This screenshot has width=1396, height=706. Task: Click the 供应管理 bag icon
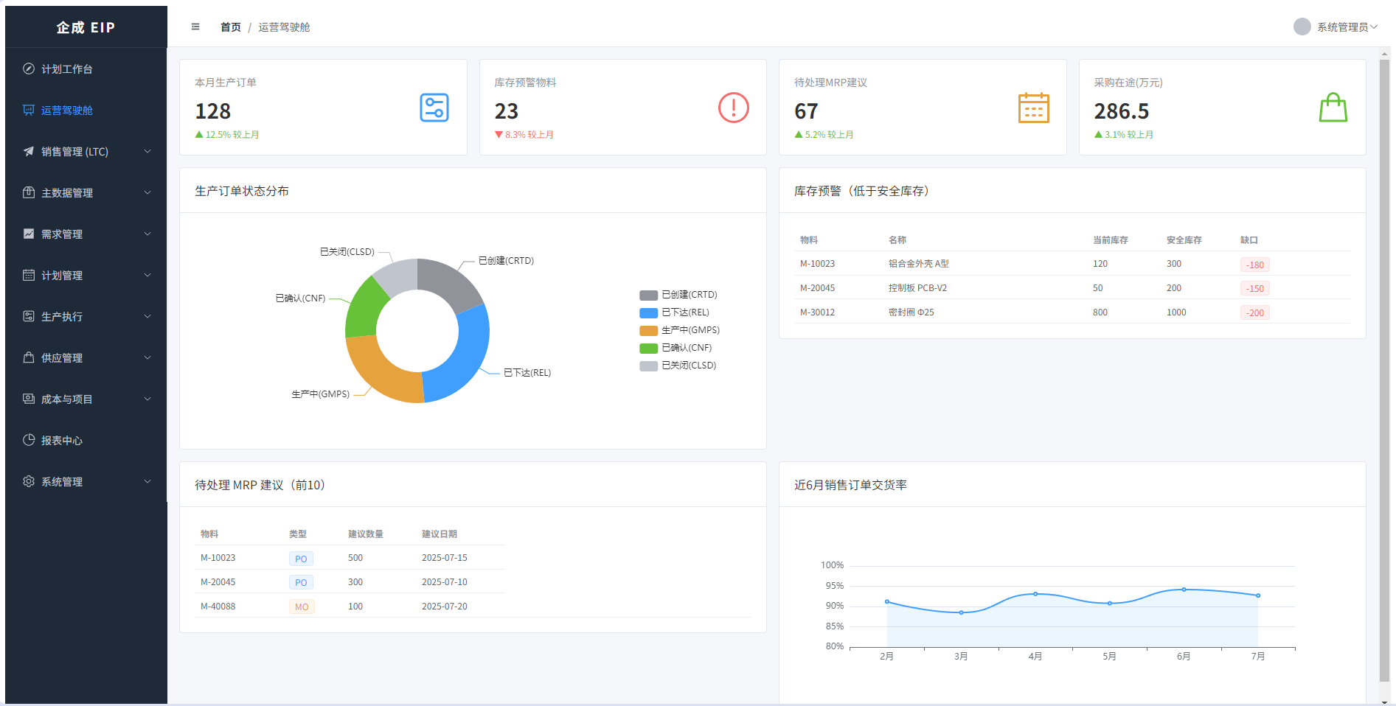[x=29, y=357]
